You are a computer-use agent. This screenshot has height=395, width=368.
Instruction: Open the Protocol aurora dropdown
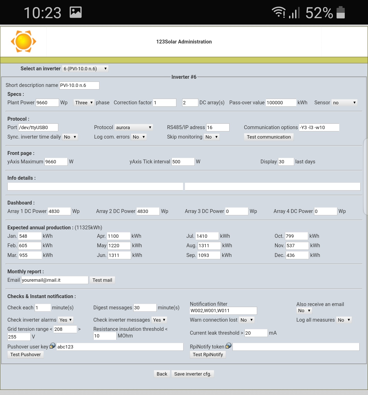134,127
